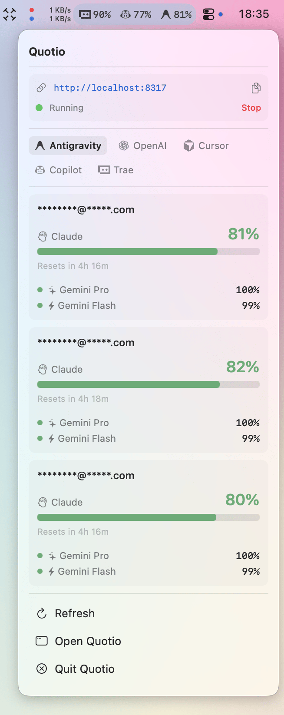Select the Cursor provider tab

click(206, 146)
